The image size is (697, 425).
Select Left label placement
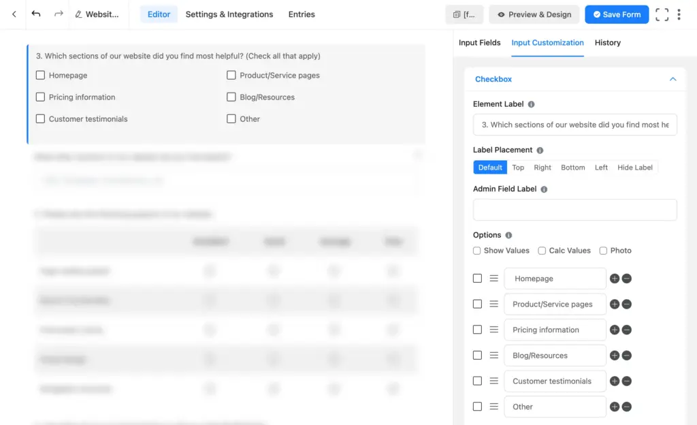point(601,168)
